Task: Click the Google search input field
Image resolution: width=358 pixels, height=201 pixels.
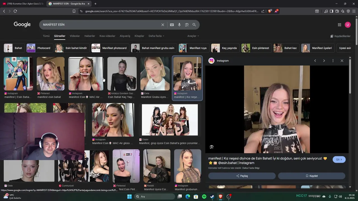Action: (x=101, y=25)
